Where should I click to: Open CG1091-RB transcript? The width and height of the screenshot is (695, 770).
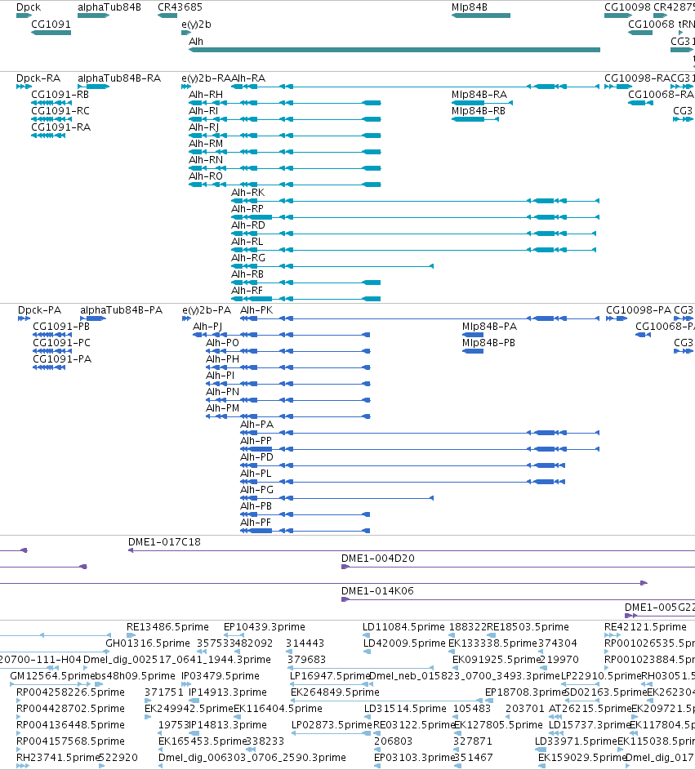pos(51,103)
